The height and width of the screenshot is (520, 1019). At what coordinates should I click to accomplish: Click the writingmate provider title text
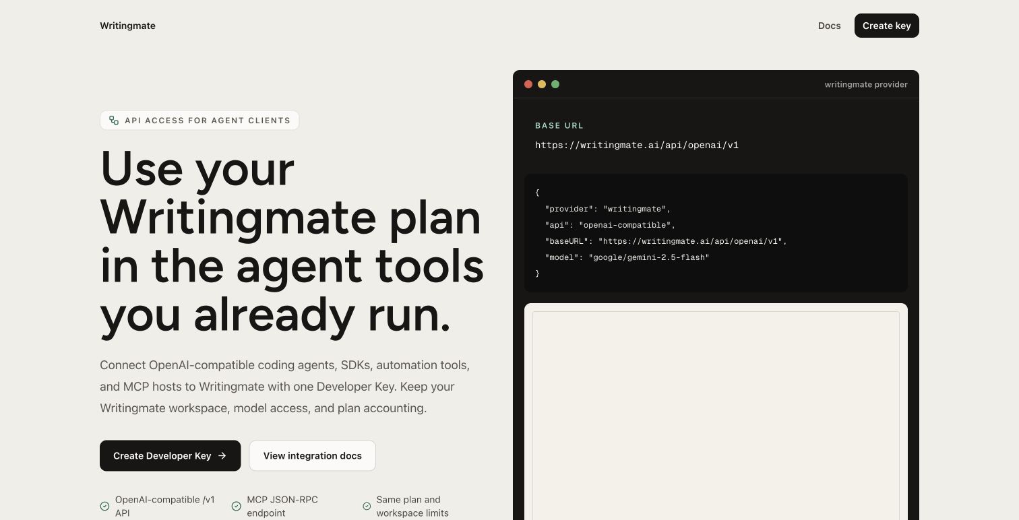866,84
